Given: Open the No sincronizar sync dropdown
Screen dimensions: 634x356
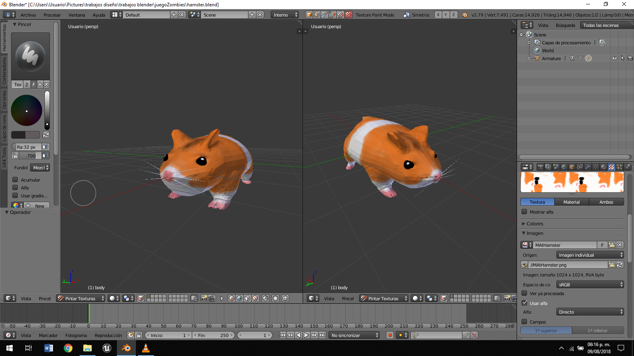Looking at the screenshot, I should click(x=354, y=335).
